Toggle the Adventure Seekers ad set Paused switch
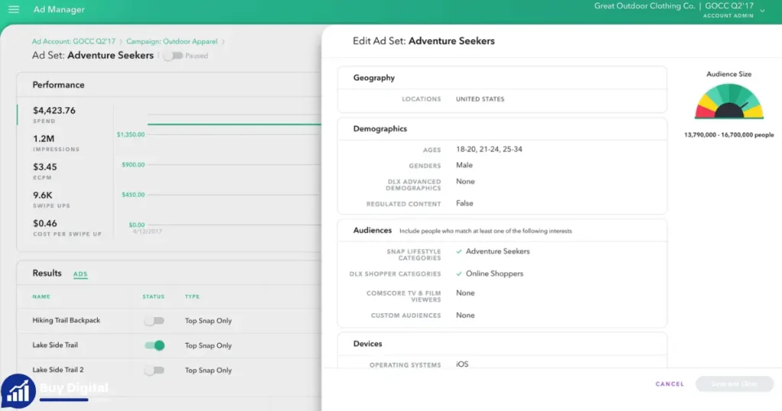 point(173,56)
